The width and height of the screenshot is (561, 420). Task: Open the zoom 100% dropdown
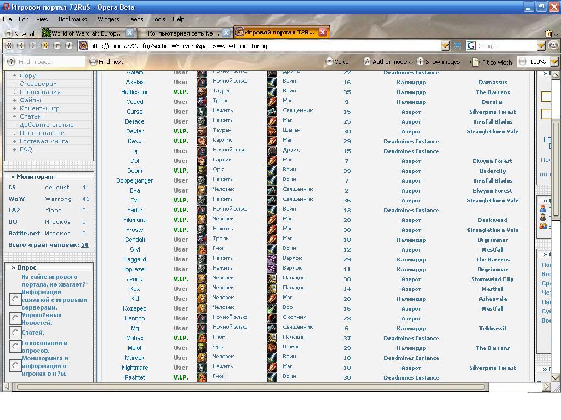pos(554,62)
